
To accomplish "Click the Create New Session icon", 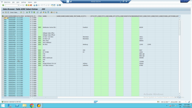I will (52, 5).
